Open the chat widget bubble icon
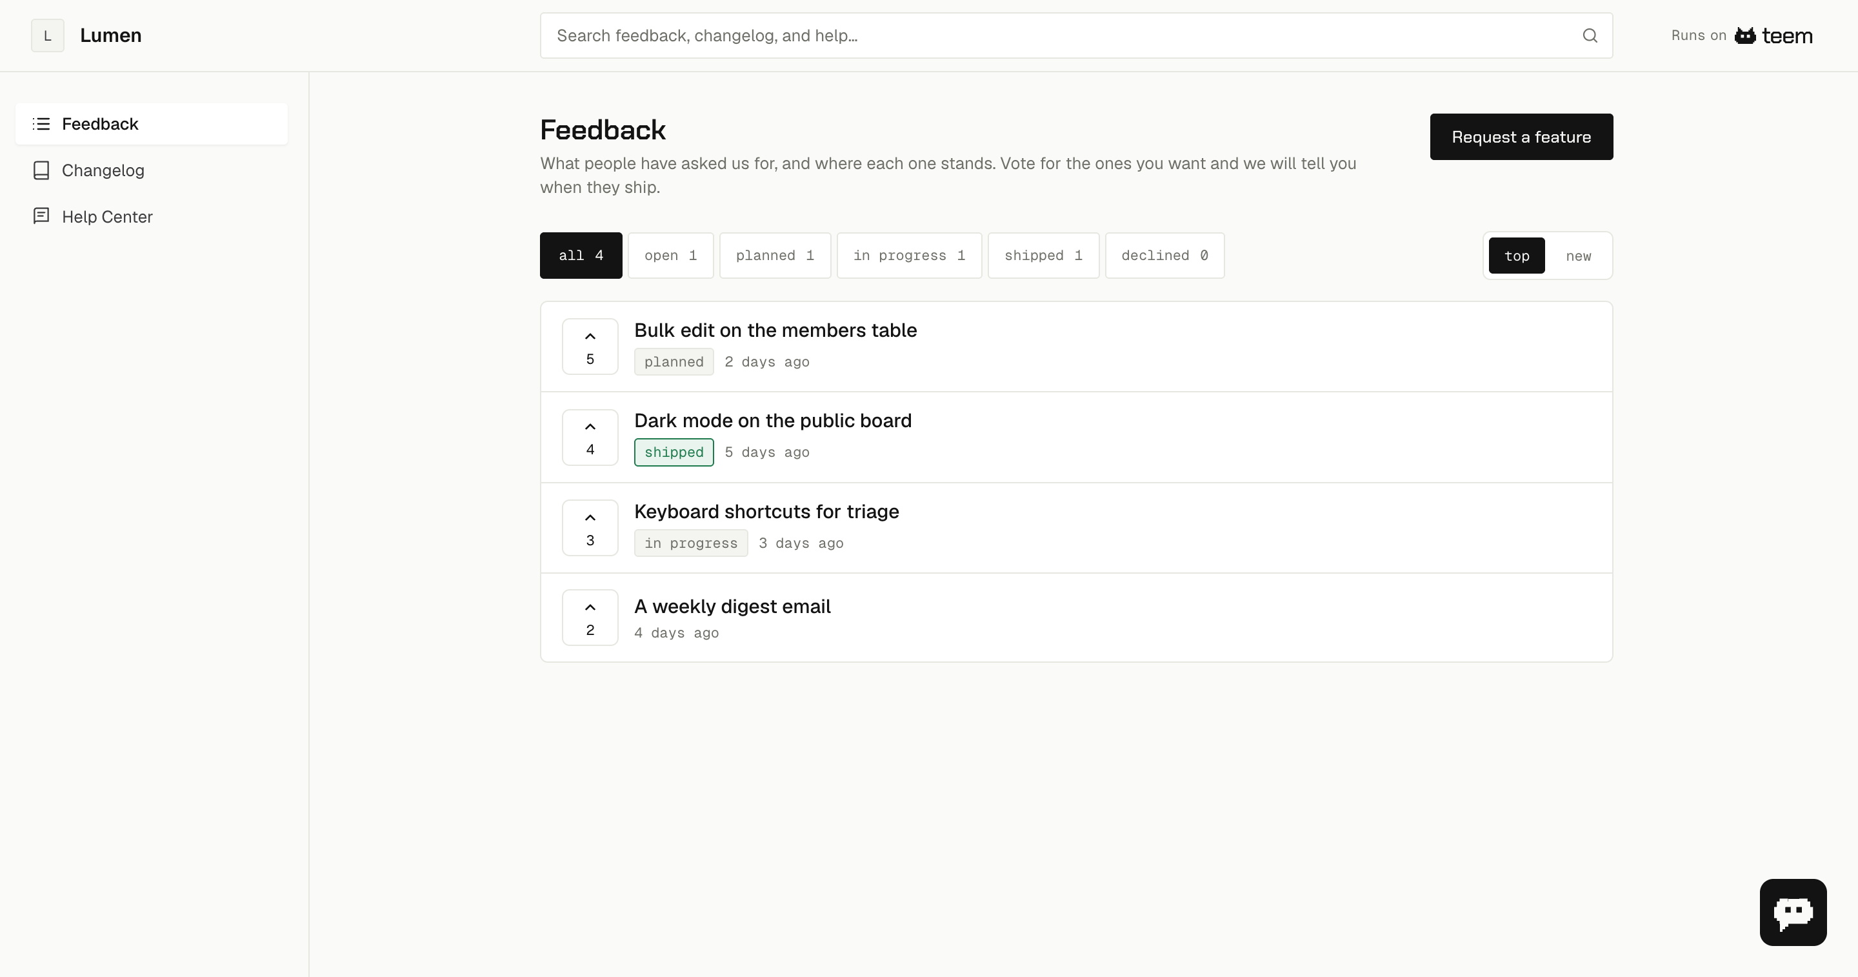The width and height of the screenshot is (1858, 977). 1793,912
